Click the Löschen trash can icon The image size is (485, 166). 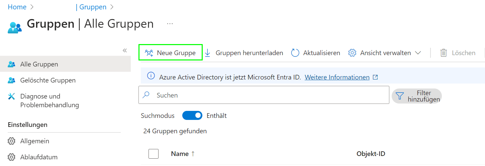(x=444, y=53)
